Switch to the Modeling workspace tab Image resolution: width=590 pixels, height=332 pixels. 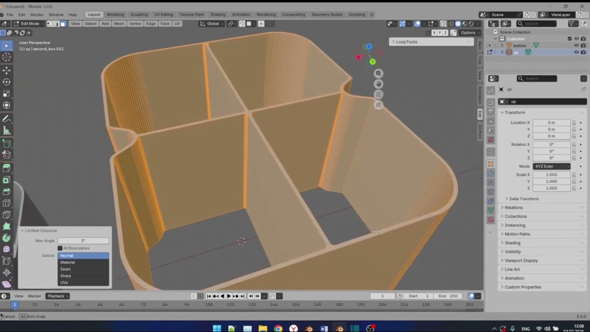115,15
